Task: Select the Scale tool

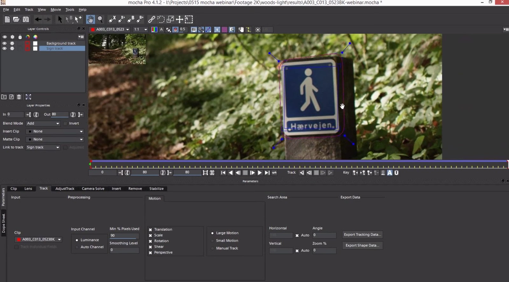Action: (170, 19)
